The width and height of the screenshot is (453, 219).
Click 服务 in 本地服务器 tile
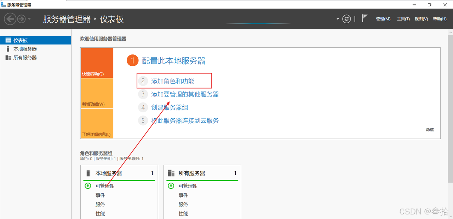[100, 204]
